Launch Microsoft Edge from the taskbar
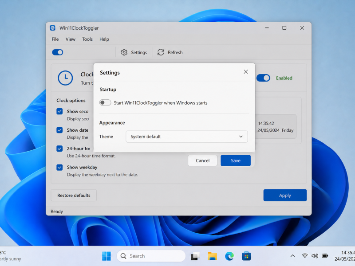Viewport: 355px width, 266px height. (x=229, y=256)
